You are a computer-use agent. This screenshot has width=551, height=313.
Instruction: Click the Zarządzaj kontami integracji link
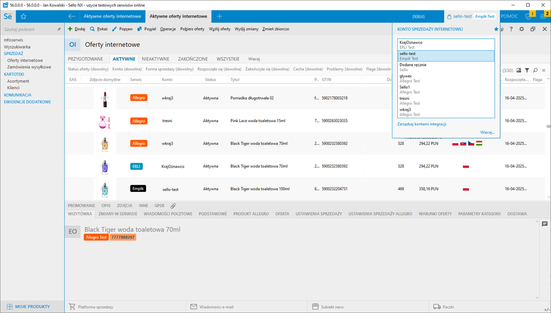[422, 124]
